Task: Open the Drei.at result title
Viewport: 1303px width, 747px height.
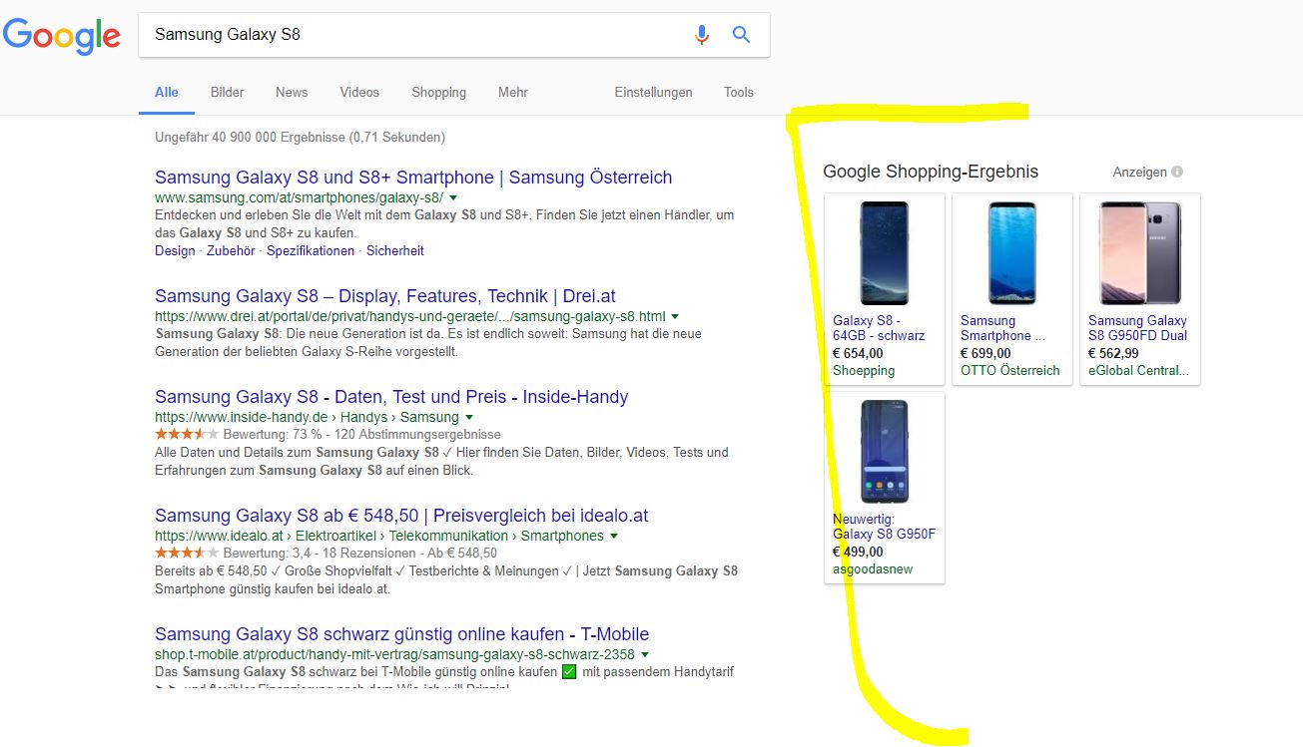Action: [385, 296]
